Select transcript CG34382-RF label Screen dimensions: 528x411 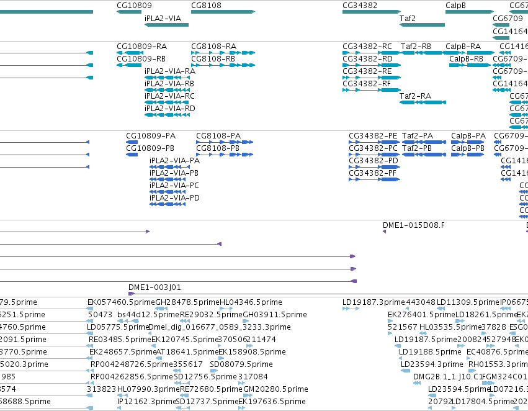(367, 84)
